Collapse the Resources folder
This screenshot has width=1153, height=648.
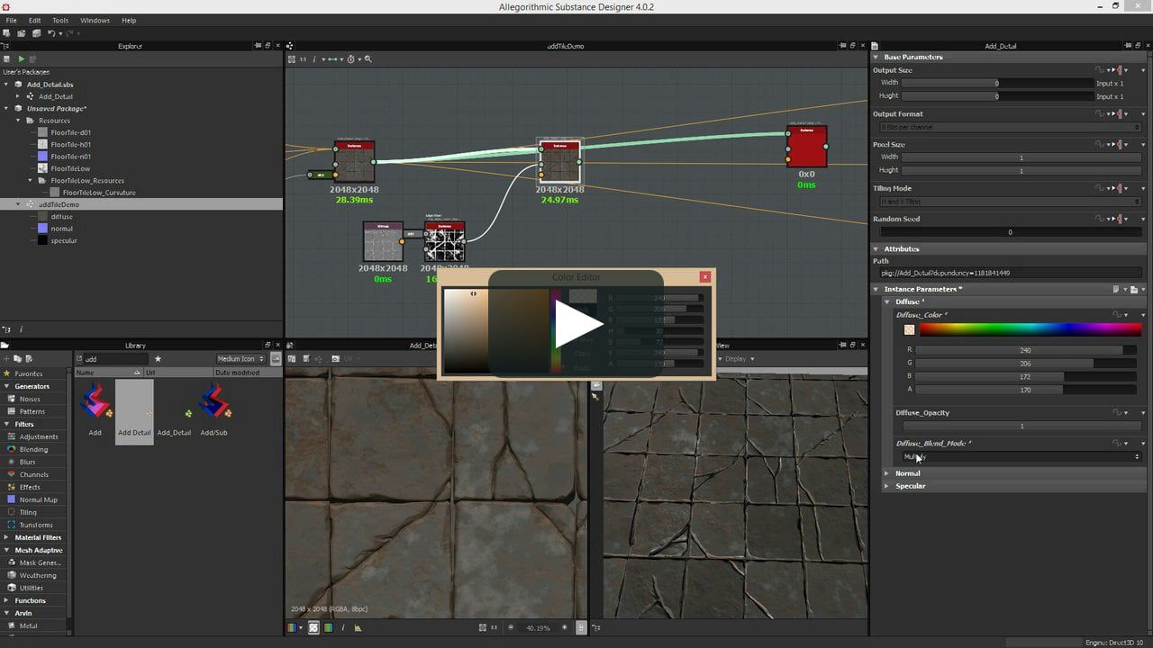coord(17,121)
